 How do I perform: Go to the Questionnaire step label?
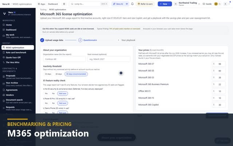click(x=90, y=40)
